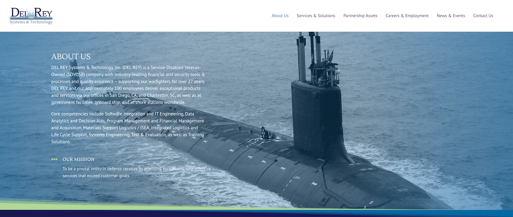
Task: Click the Core competencies paragraph
Action: point(128,128)
